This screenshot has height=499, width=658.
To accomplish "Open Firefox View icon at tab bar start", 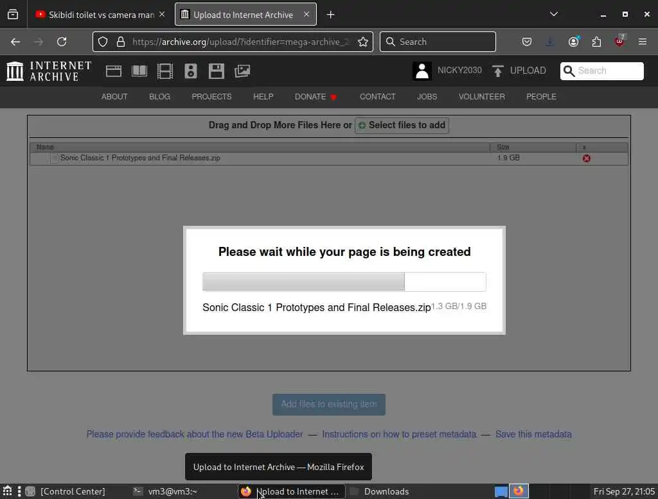I will (13, 14).
